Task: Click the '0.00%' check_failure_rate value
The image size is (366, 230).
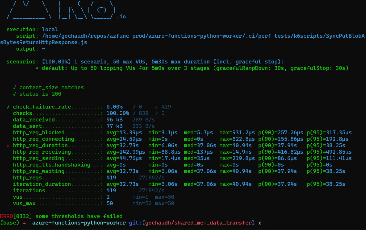Action: click(x=114, y=107)
